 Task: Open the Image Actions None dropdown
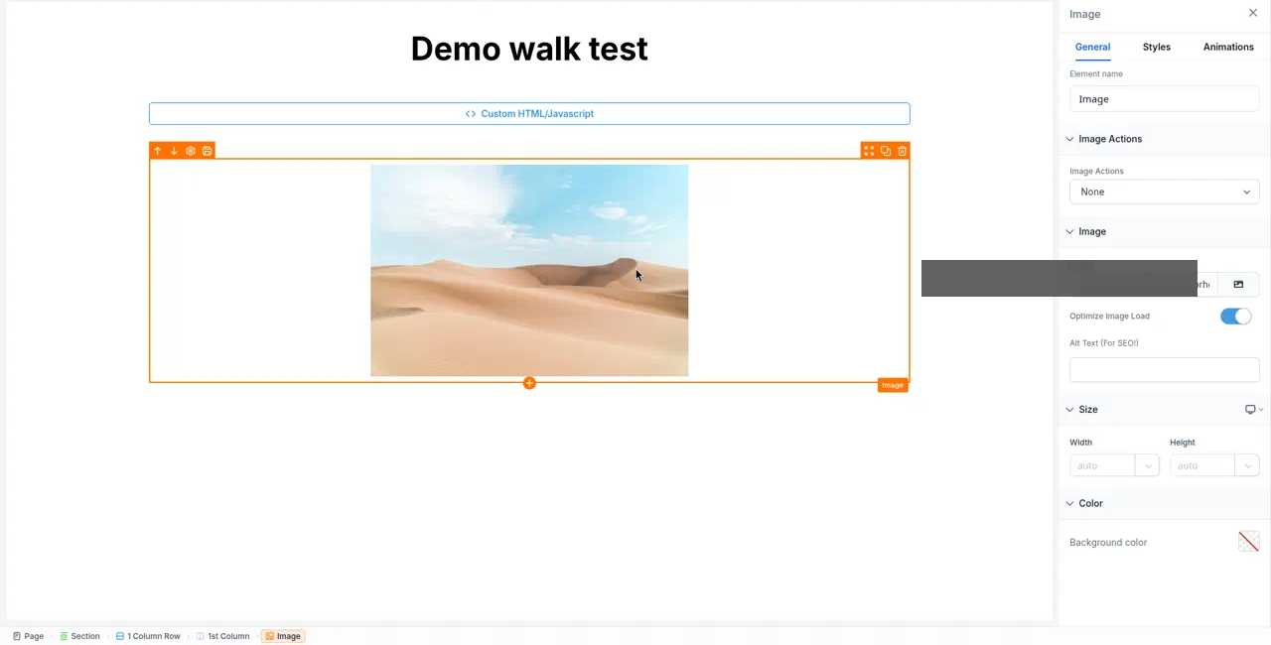(x=1164, y=192)
